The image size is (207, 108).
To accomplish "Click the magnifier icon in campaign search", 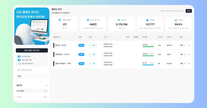I will click(x=19, y=70).
